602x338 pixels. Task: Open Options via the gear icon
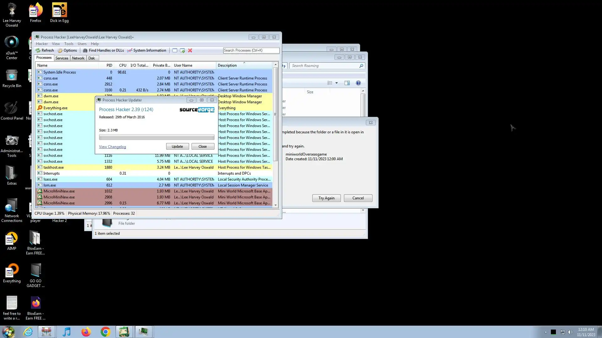[x=60, y=50]
